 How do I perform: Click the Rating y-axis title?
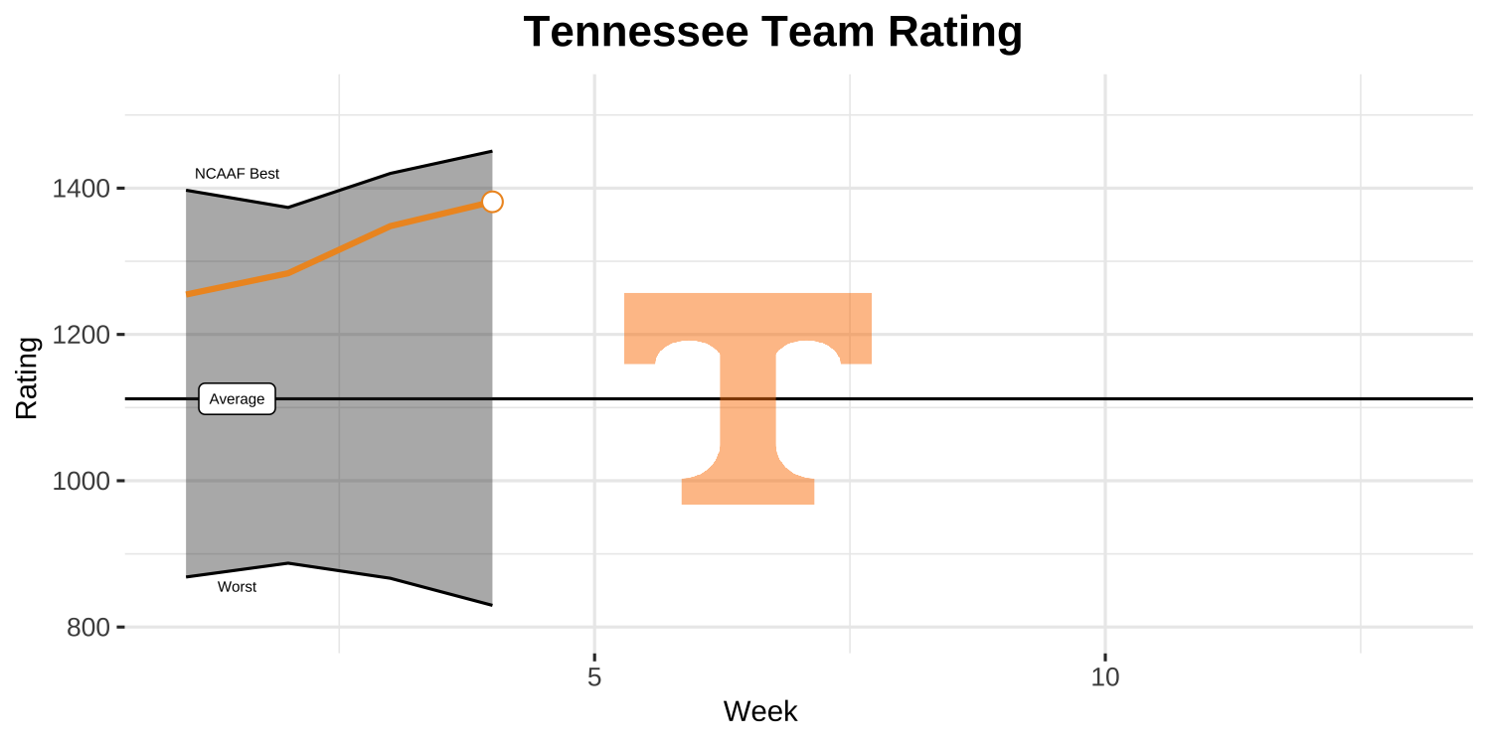(27, 378)
